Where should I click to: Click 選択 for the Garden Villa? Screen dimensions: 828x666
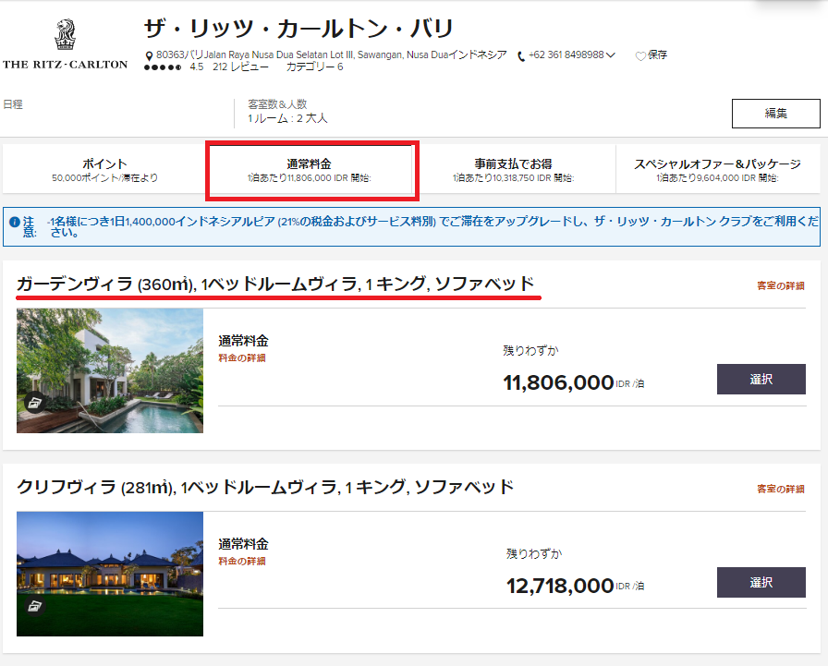tap(761, 379)
